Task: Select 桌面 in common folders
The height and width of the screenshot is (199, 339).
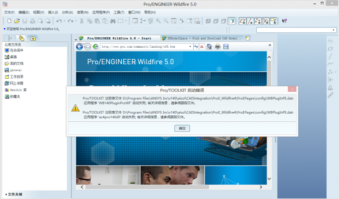Action: tap(11, 57)
